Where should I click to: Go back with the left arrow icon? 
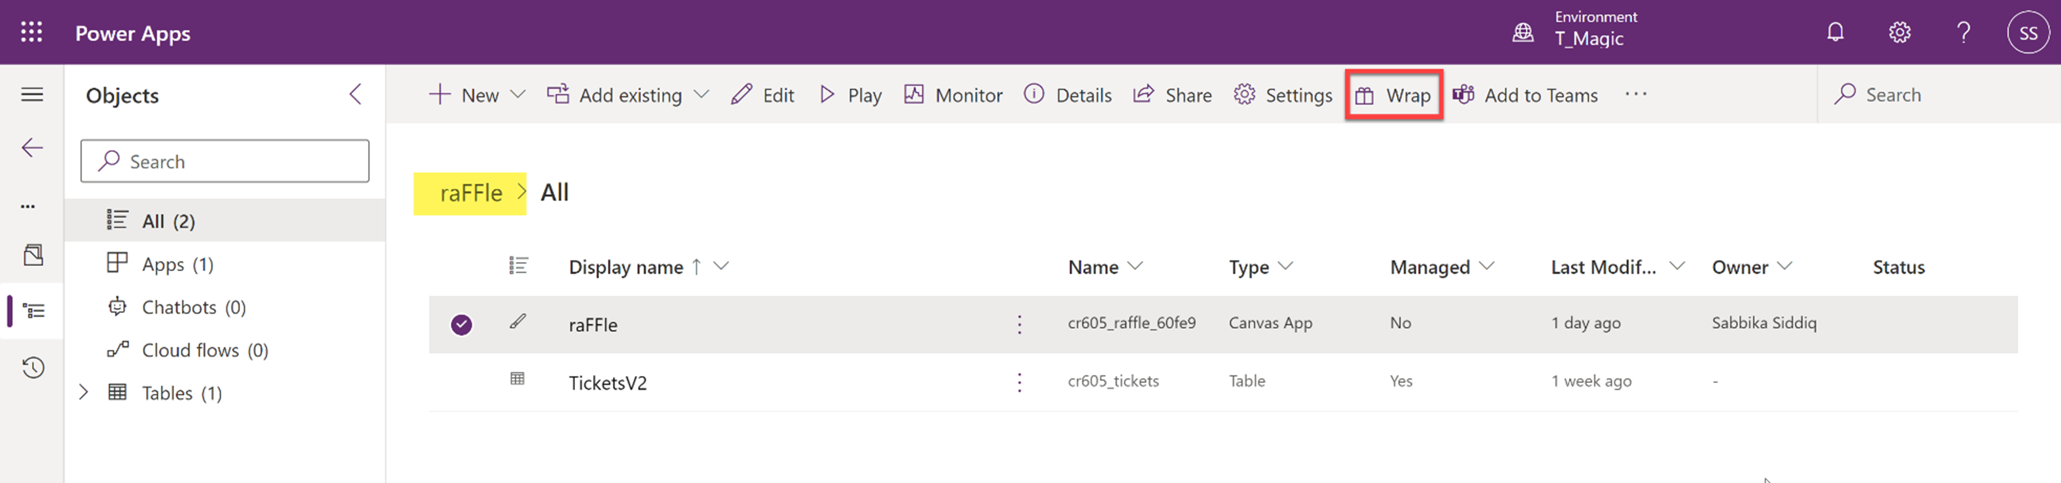tap(32, 147)
